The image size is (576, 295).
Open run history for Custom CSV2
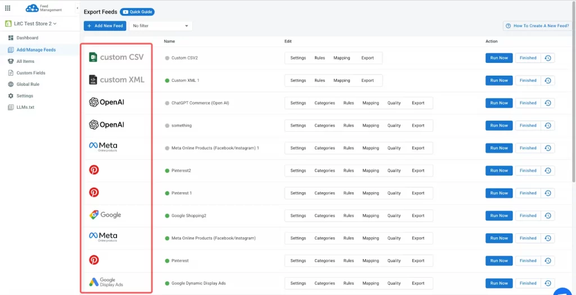tap(548, 58)
